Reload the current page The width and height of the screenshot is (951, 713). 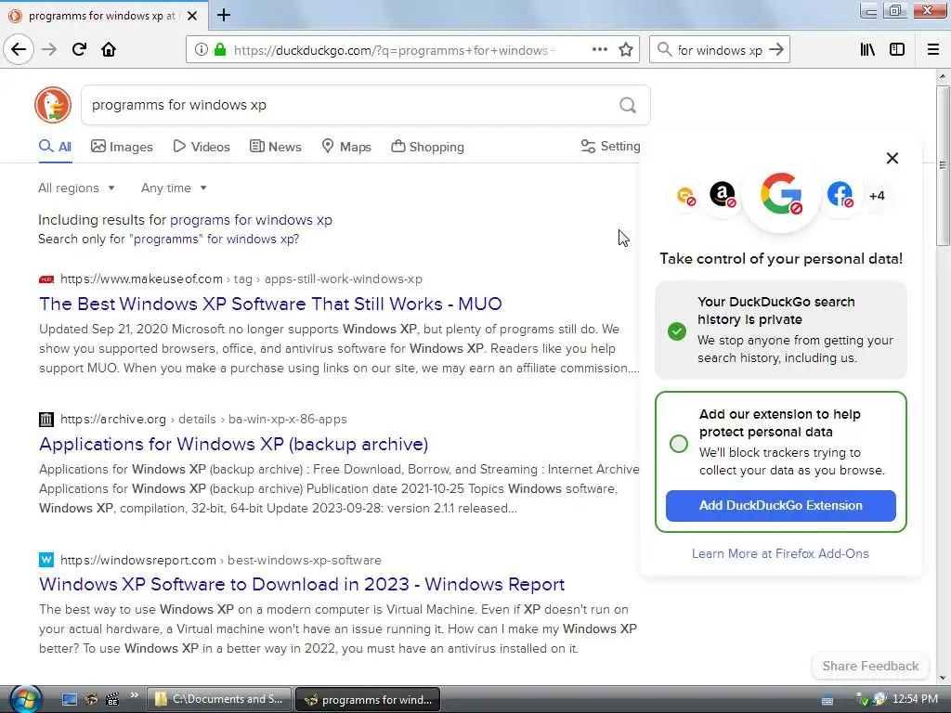pos(79,49)
